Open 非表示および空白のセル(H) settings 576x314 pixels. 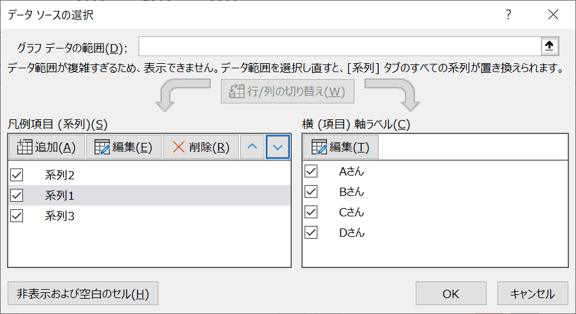pyautogui.click(x=83, y=294)
